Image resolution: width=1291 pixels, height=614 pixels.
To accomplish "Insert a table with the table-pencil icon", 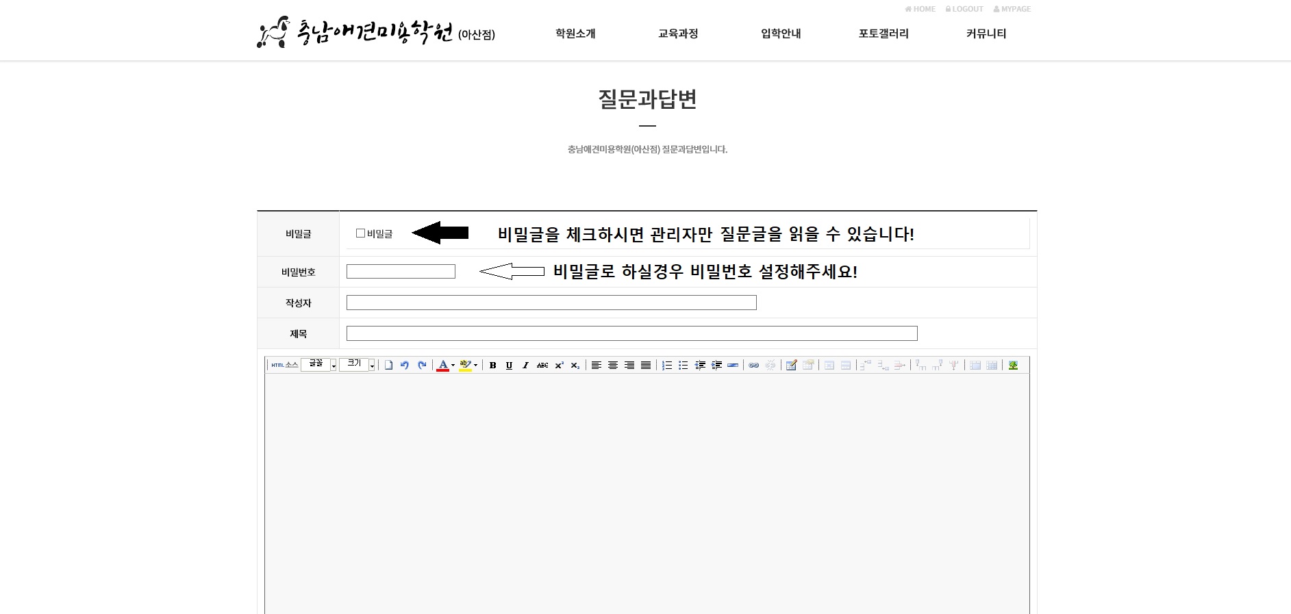I will pyautogui.click(x=791, y=366).
